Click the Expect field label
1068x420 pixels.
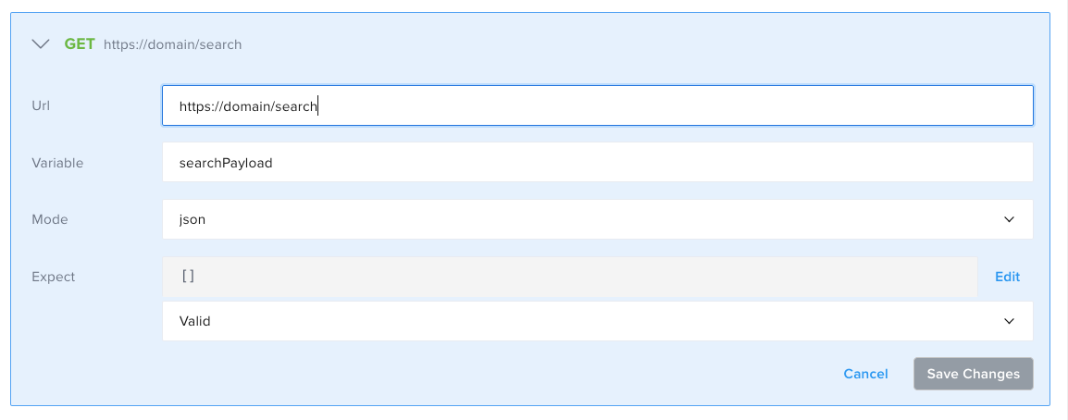(x=54, y=276)
